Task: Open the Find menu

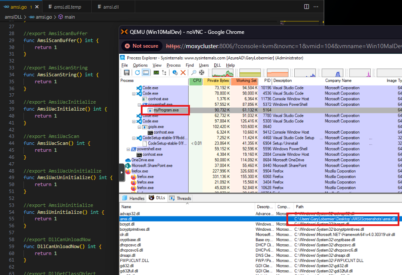Action: tap(190, 65)
